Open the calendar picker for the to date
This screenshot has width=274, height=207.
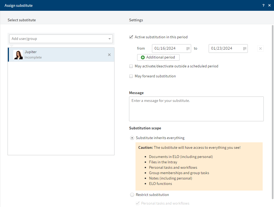pos(245,49)
